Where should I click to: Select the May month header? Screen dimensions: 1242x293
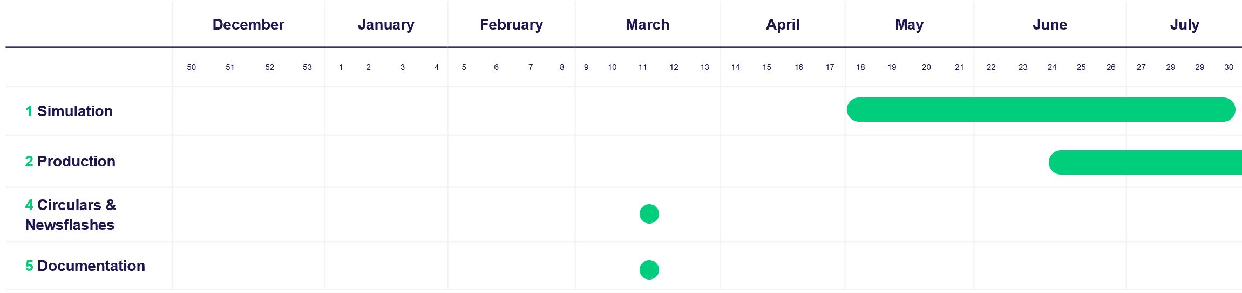point(909,25)
